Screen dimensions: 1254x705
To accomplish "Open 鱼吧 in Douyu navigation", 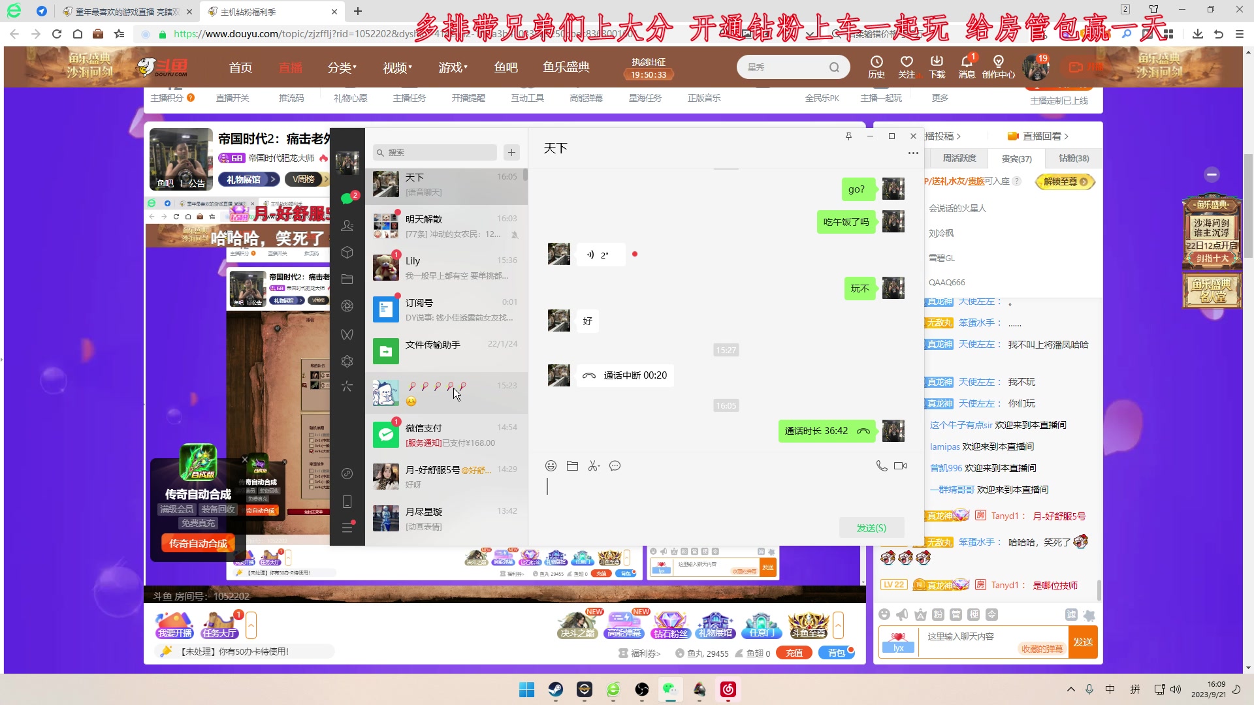I will pyautogui.click(x=506, y=67).
